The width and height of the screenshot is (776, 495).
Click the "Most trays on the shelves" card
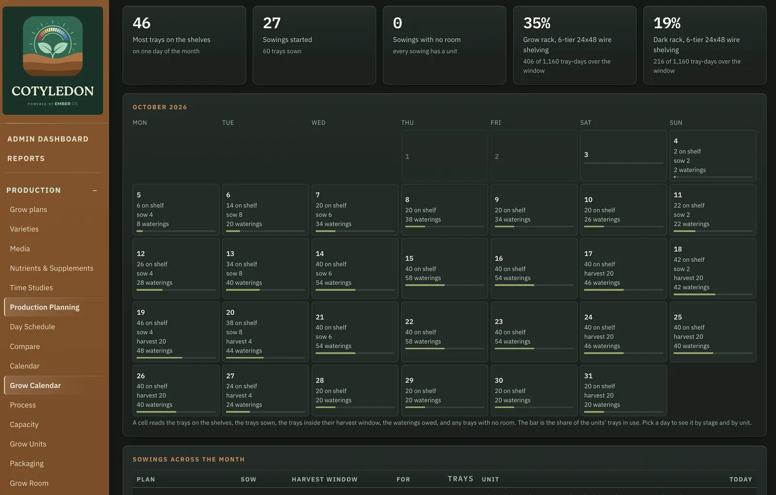coord(184,45)
